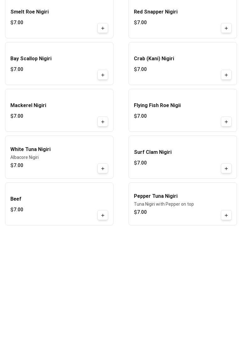Add Surf Clam Nigiri with plus icon
Viewport: 242px width, 362px height.
point(226,169)
